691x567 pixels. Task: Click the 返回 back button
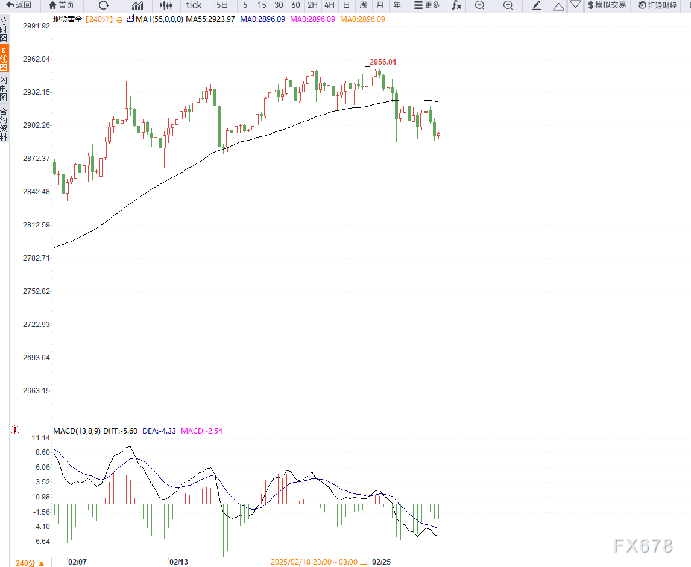(x=19, y=5)
